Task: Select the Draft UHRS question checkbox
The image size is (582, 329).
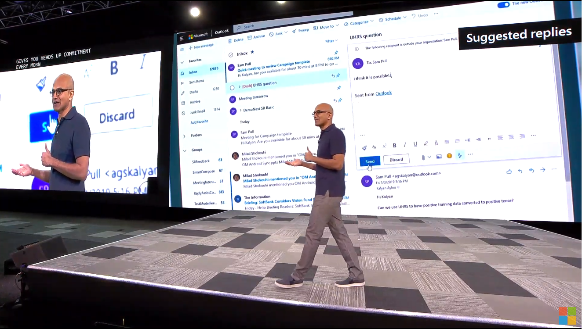Action: click(232, 88)
